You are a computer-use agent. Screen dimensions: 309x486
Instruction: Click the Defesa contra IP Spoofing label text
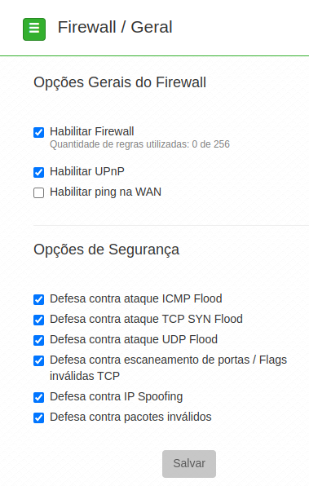pos(117,397)
